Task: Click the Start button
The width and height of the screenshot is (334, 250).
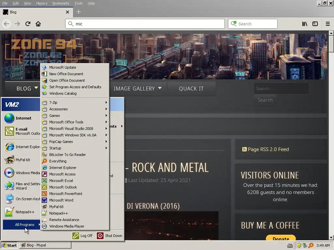Action: pos(9,245)
